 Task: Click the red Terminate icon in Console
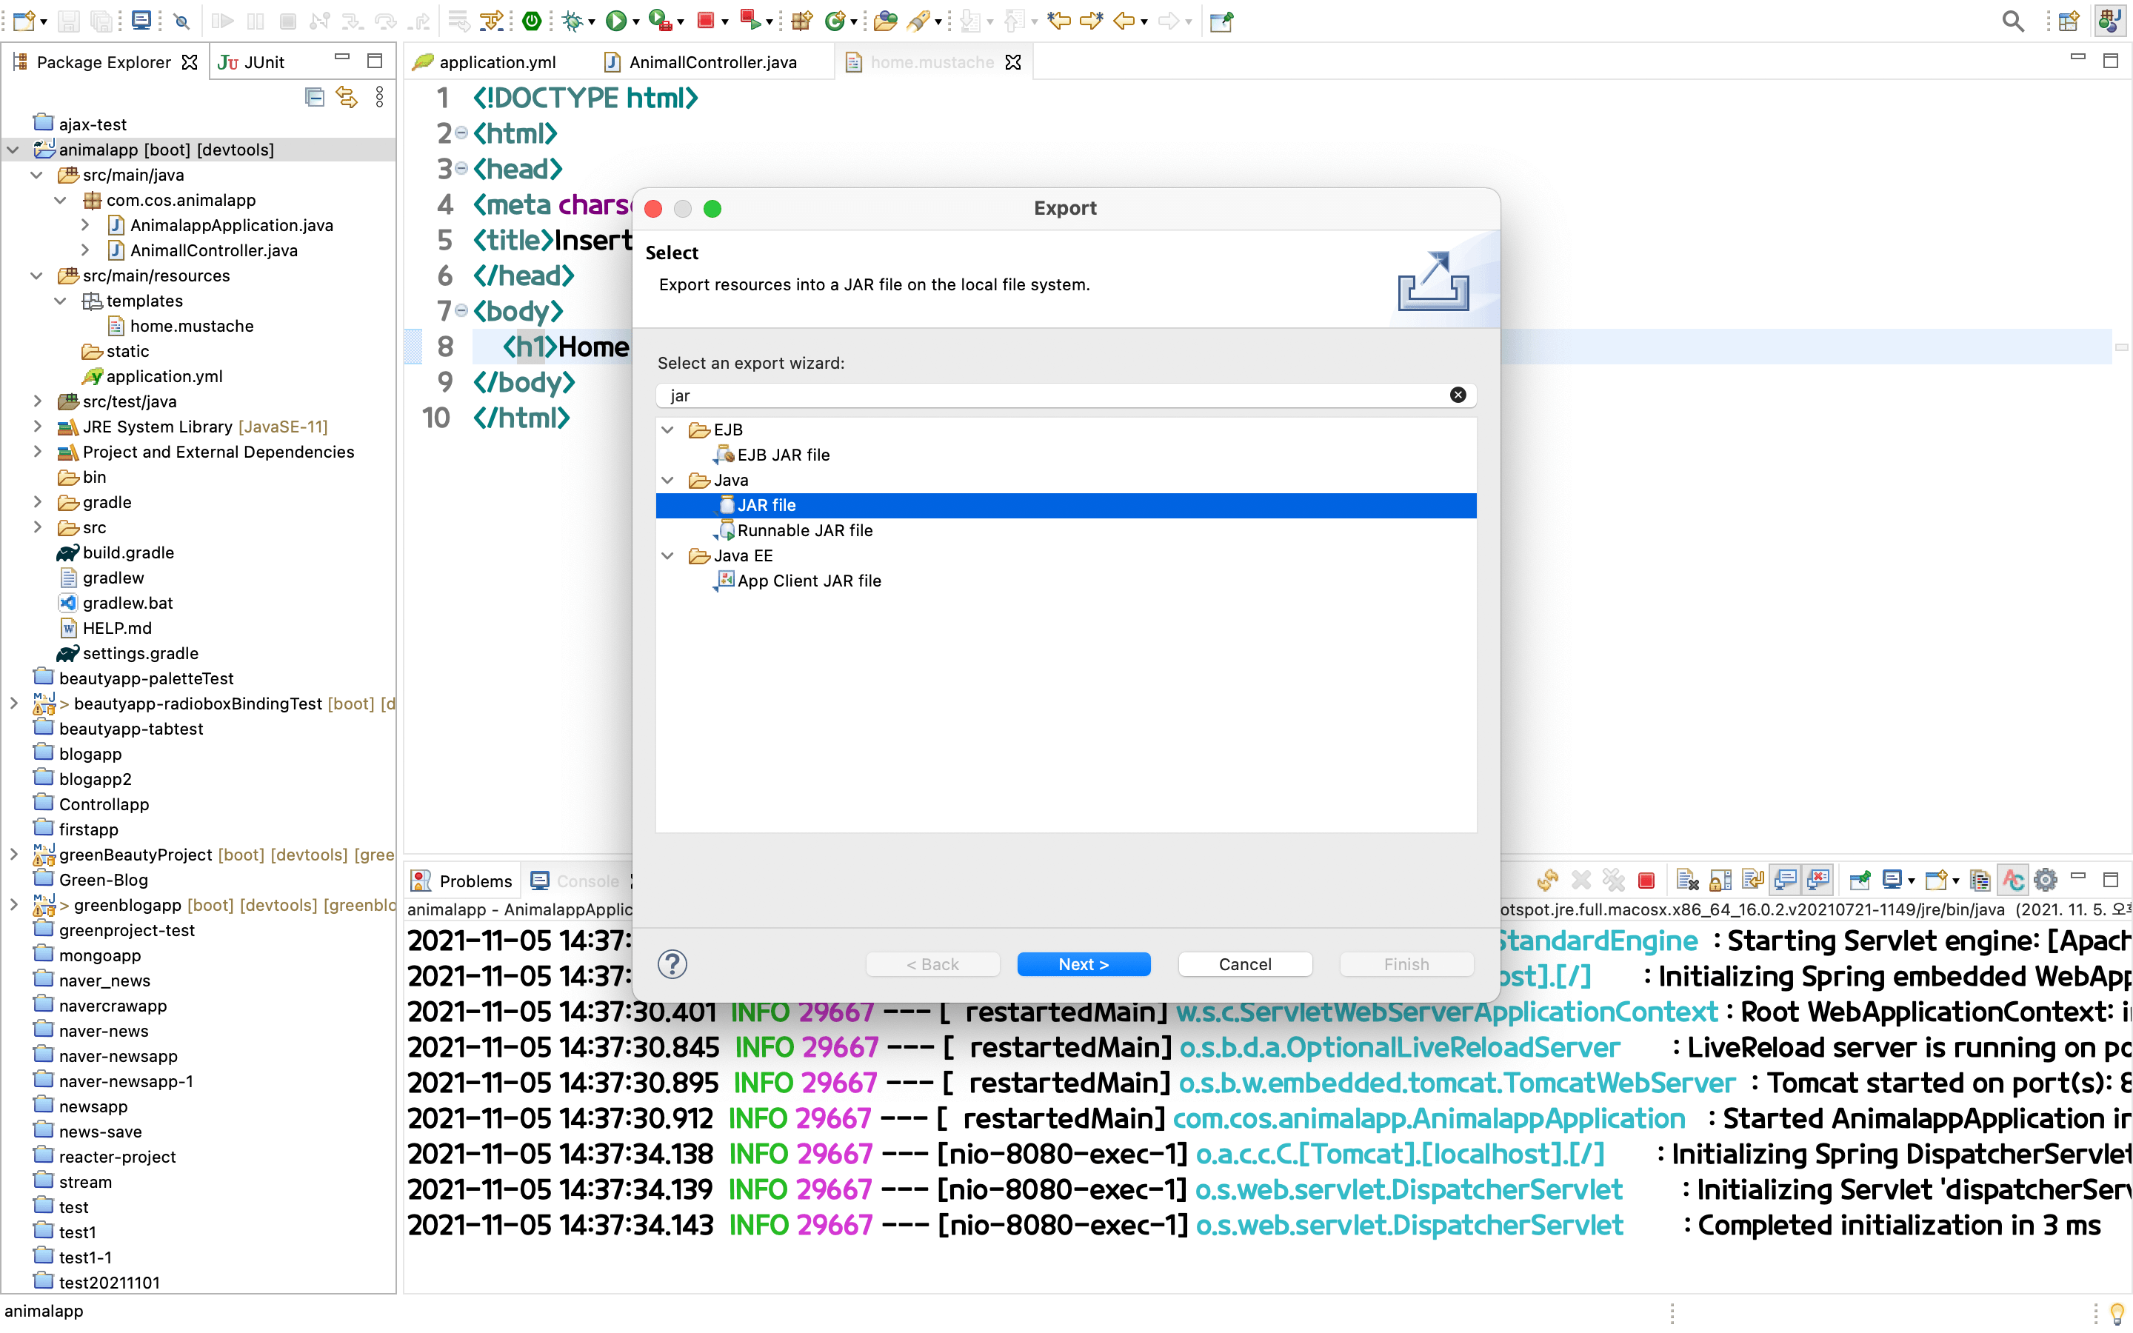(1646, 880)
